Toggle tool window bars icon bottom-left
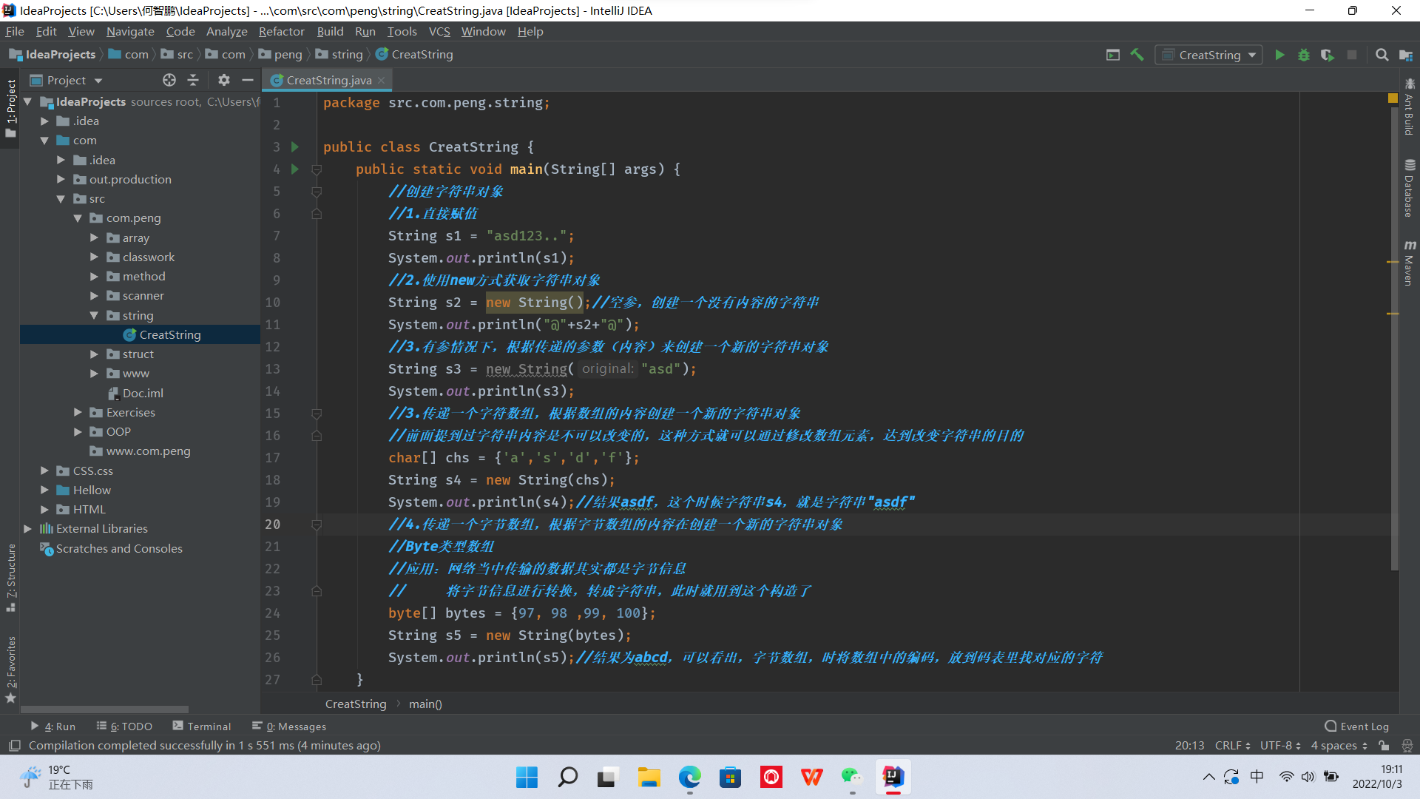1420x799 pixels. pyautogui.click(x=14, y=746)
